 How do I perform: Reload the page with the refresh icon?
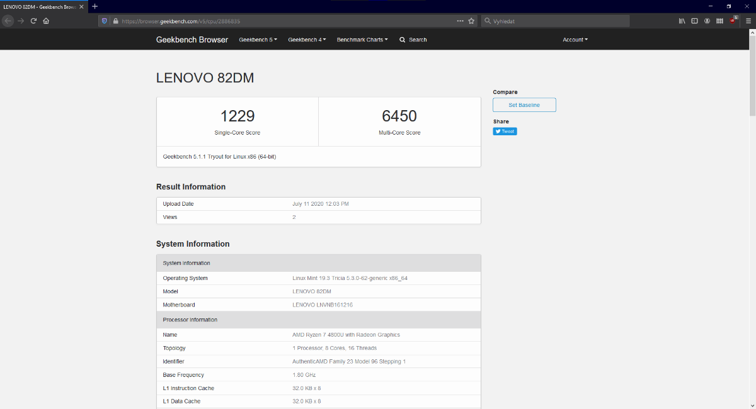33,21
